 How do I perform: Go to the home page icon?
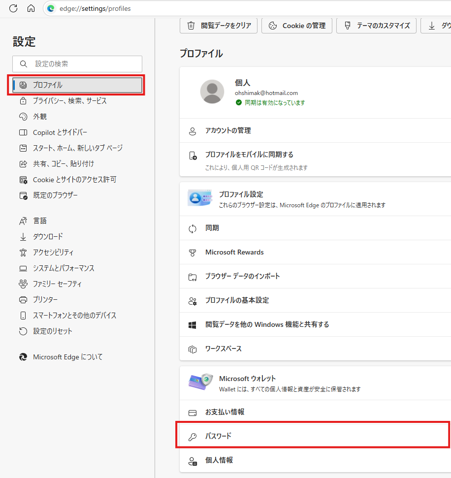[31, 8]
